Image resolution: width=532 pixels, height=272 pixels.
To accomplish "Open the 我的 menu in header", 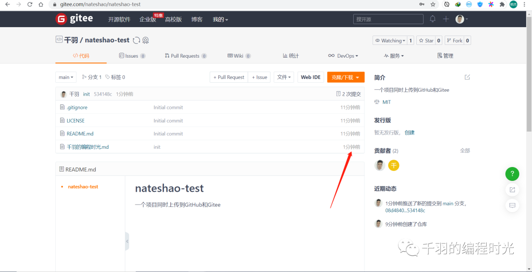I will tap(220, 19).
